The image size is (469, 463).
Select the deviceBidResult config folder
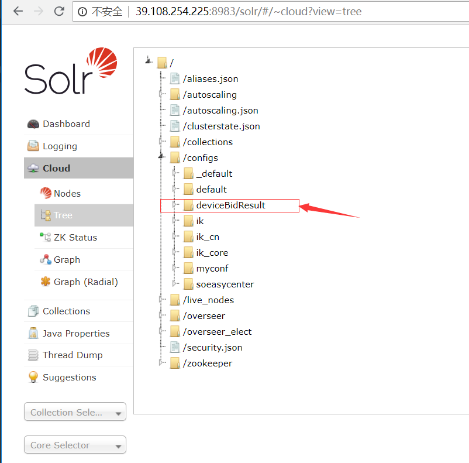(230, 205)
